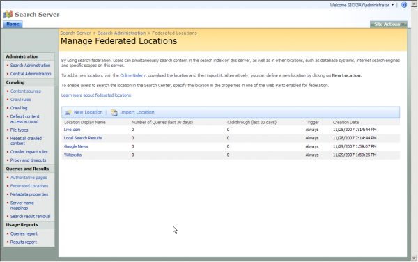Click the Search Server logo icon
Image resolution: width=418 pixels, height=262 pixels.
pos(8,15)
